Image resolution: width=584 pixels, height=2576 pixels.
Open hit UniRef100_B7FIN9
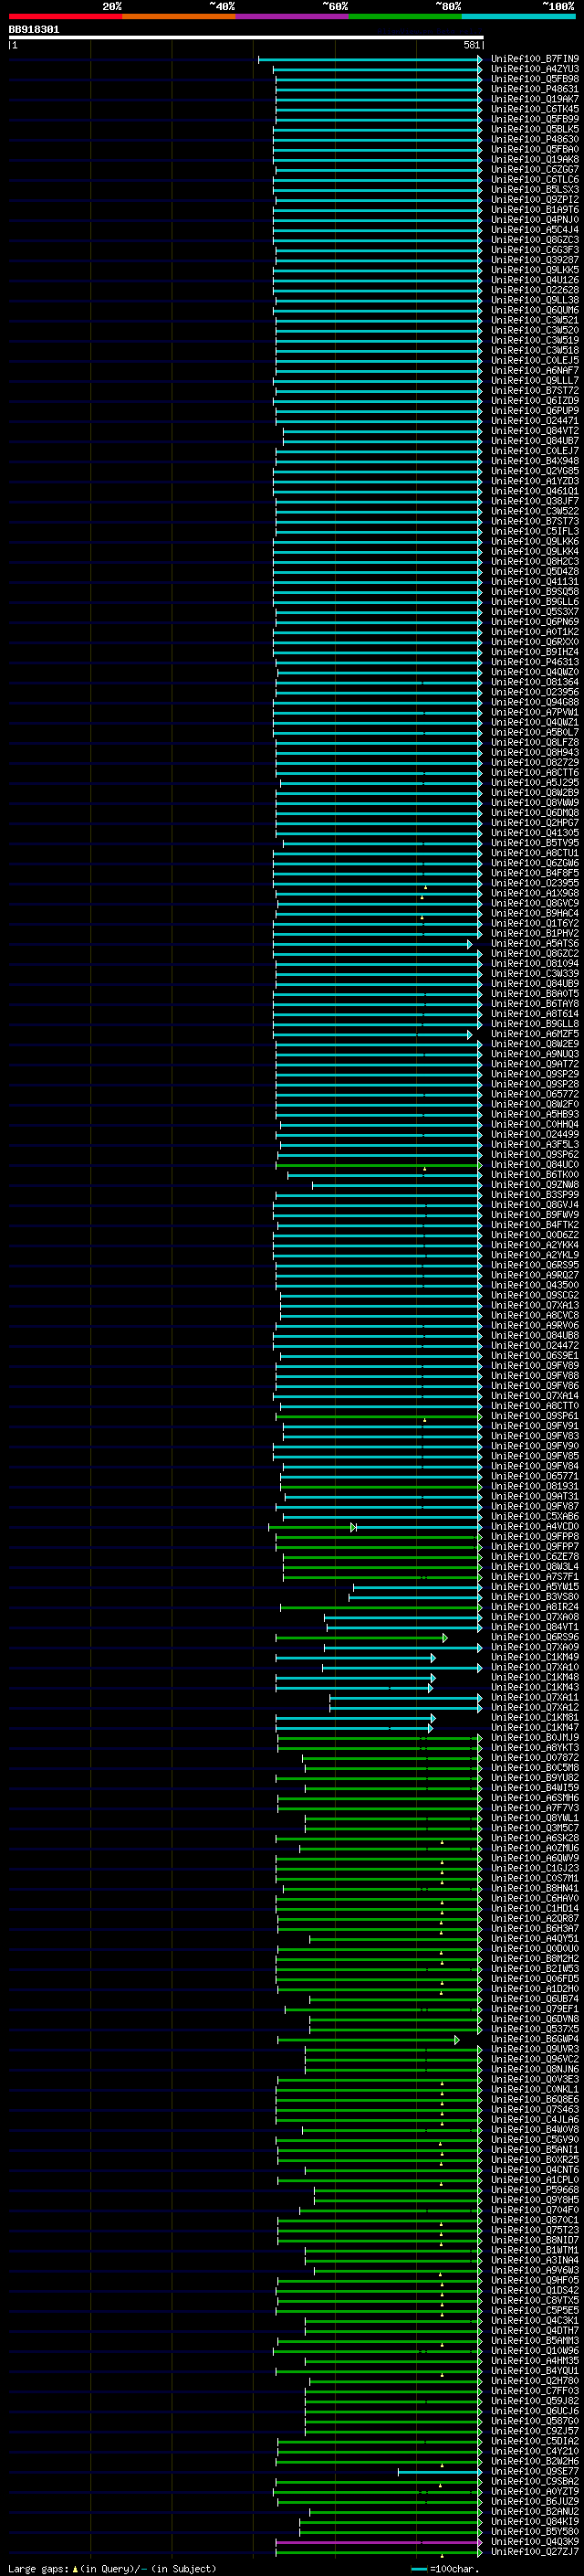point(535,59)
